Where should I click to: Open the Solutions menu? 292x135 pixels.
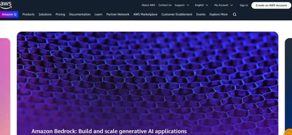click(x=45, y=14)
